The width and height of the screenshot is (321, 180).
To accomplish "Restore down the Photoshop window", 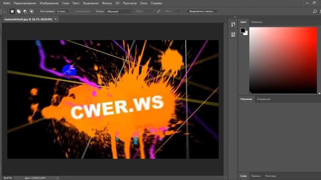I will [x=314, y=3].
